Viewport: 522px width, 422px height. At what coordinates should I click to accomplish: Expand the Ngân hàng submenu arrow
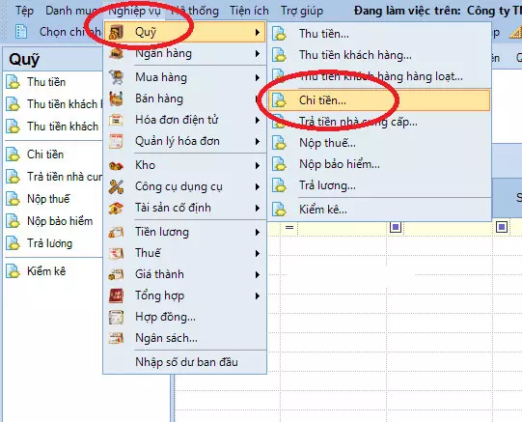(x=258, y=53)
